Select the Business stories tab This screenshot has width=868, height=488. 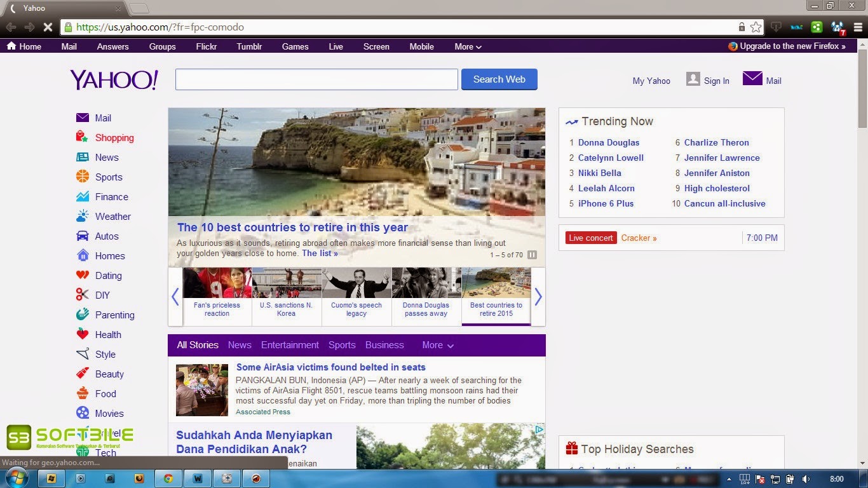[384, 345]
